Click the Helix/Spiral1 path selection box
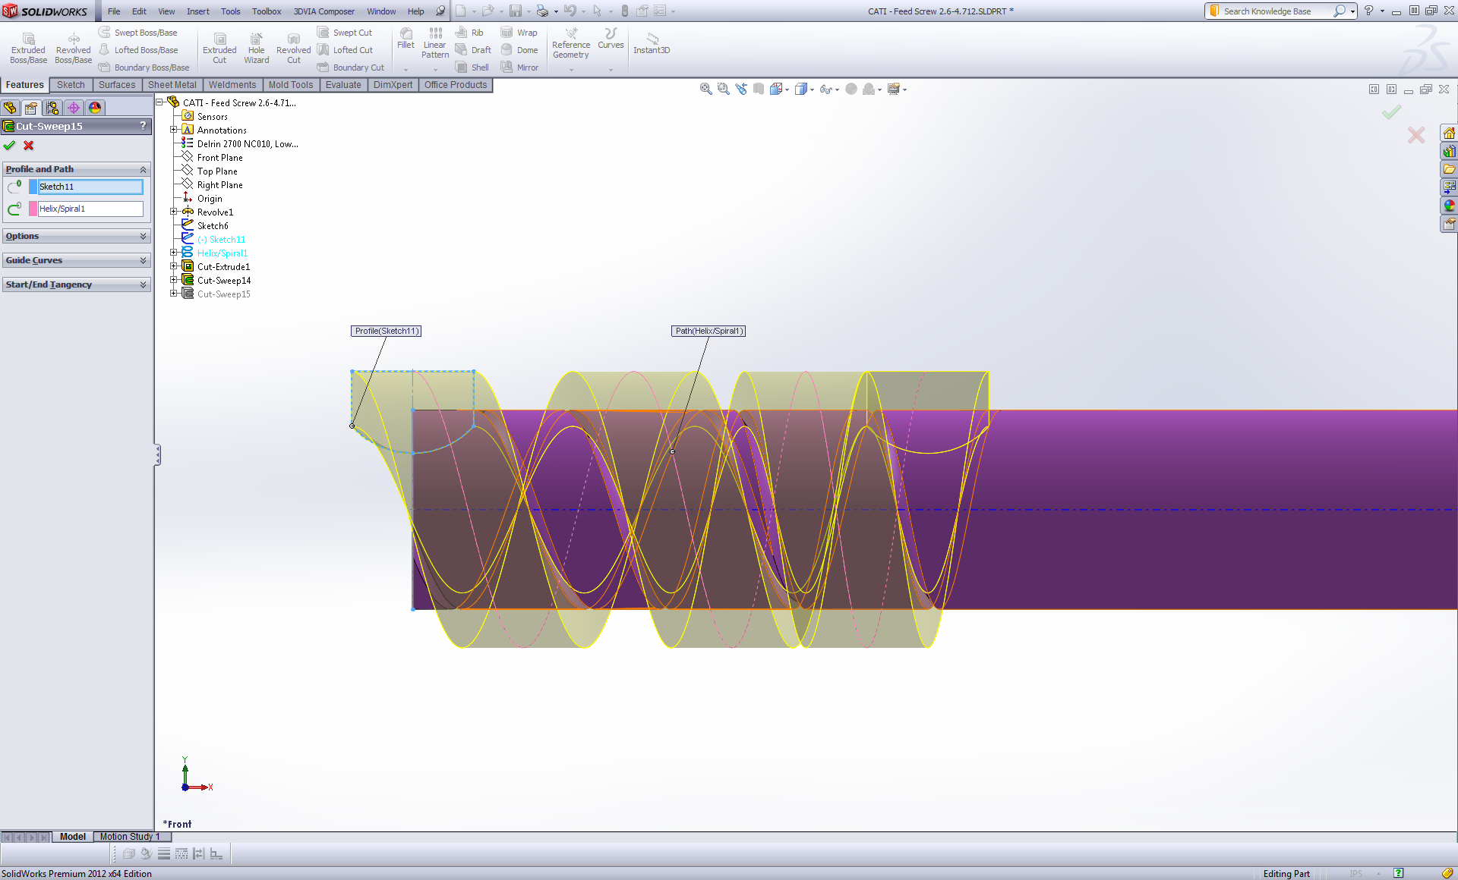 pos(90,209)
